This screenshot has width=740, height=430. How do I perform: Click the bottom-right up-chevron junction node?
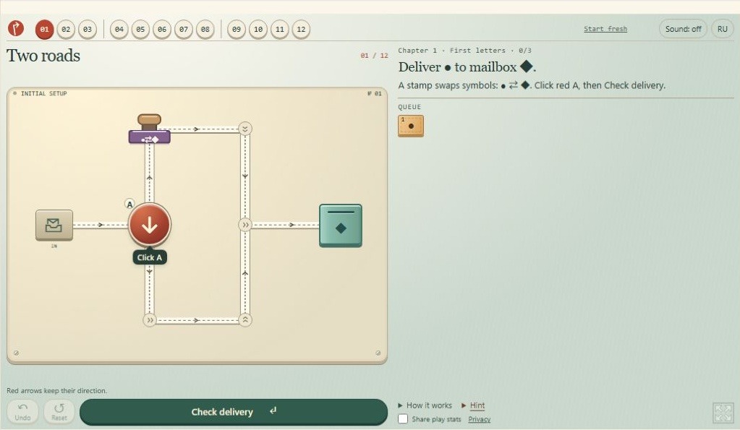pyautogui.click(x=245, y=320)
